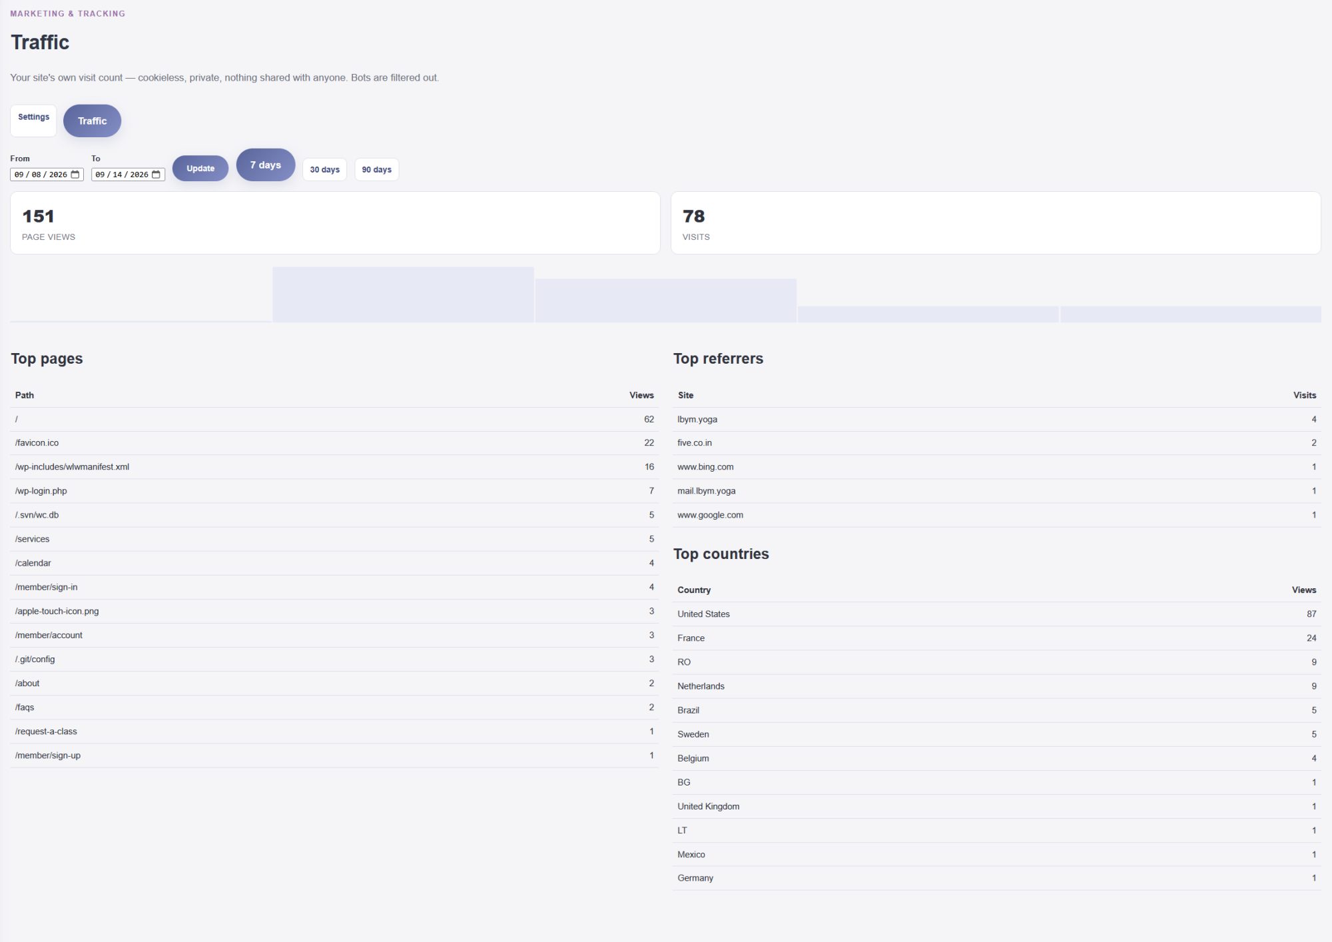Select the lbym.yoga referrer row
Viewport: 1332px width, 942px height.
[x=997, y=419]
